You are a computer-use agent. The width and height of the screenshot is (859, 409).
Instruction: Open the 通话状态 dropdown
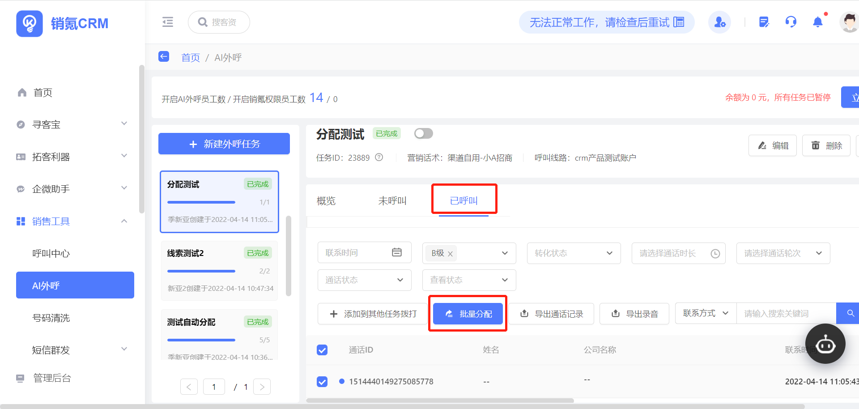pyautogui.click(x=364, y=280)
